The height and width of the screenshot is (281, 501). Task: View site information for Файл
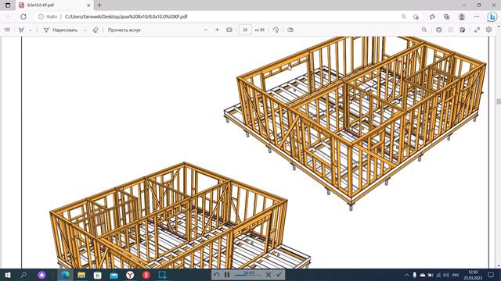(48, 16)
